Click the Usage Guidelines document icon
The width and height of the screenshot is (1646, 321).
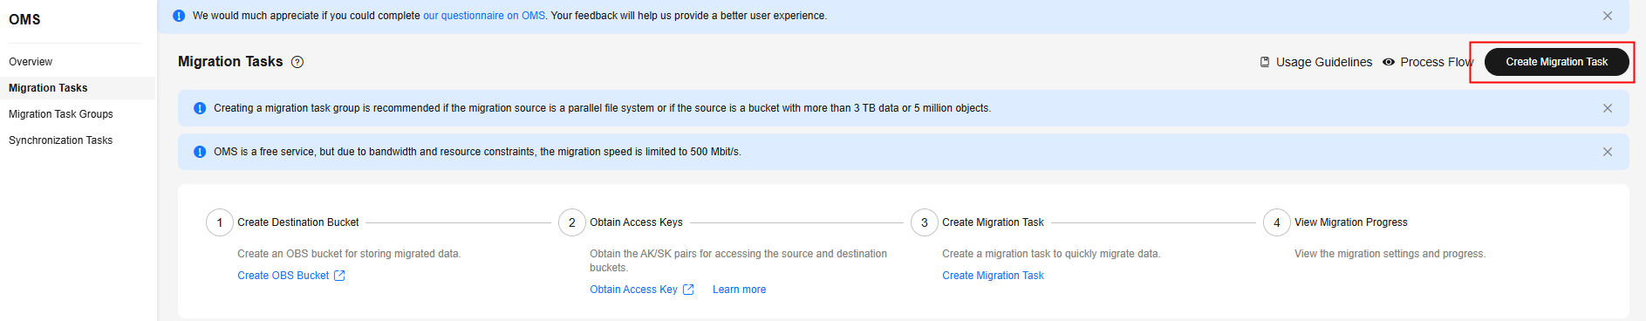coord(1265,62)
